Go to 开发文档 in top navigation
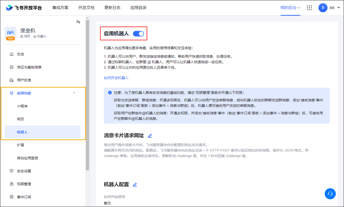Viewport: 344px width, 207px height. click(x=86, y=8)
